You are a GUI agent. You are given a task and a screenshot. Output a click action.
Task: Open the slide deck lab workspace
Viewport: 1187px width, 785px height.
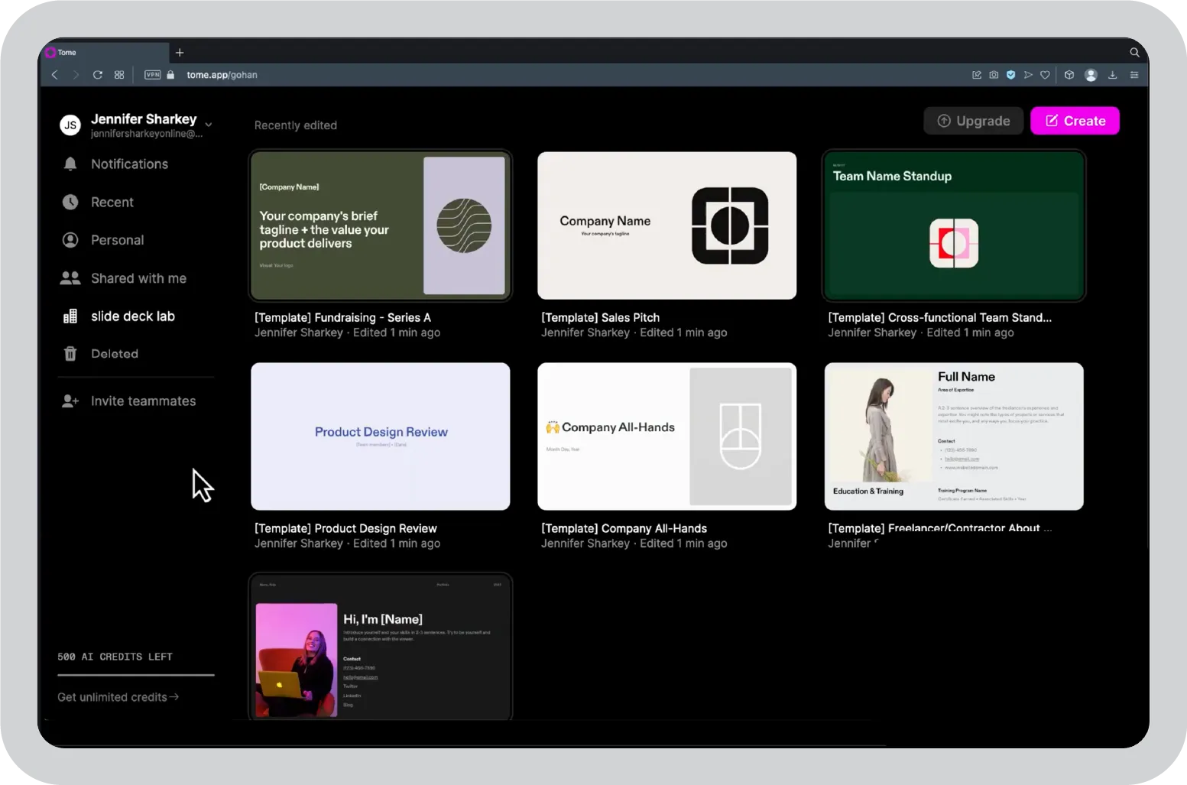pyautogui.click(x=133, y=316)
